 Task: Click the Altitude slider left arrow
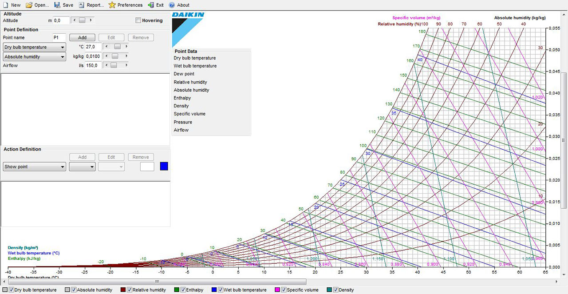[x=74, y=20]
